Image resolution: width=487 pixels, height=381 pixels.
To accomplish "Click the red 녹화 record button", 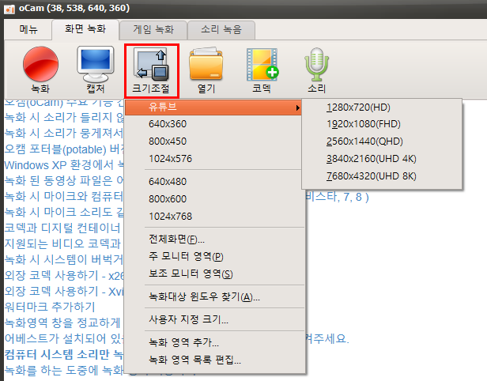I will coord(40,70).
